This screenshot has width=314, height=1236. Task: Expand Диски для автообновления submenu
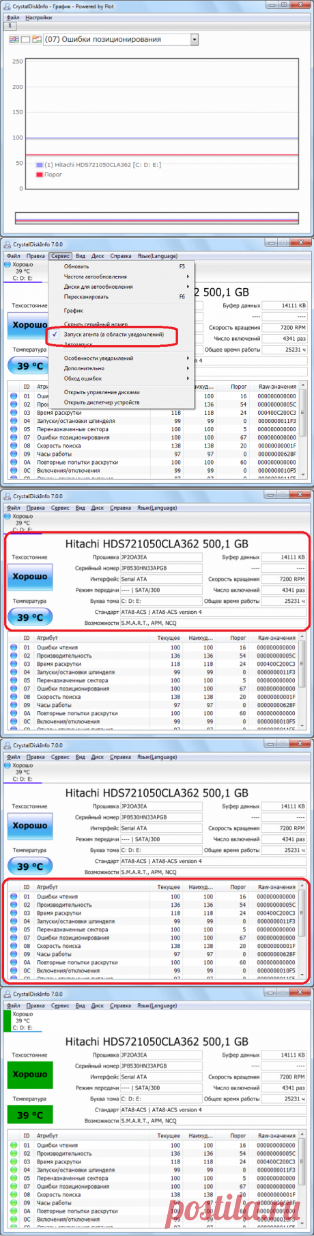(98, 287)
